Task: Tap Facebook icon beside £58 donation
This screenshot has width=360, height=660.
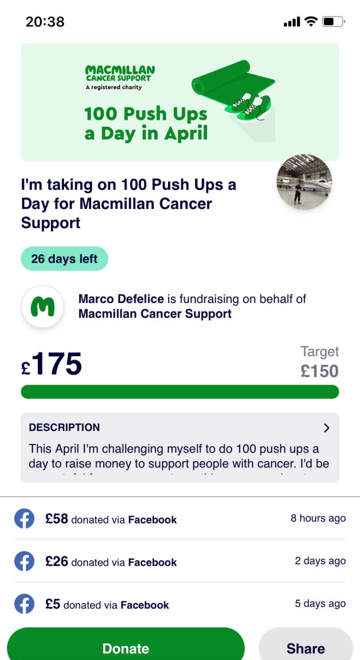Action: tap(24, 518)
